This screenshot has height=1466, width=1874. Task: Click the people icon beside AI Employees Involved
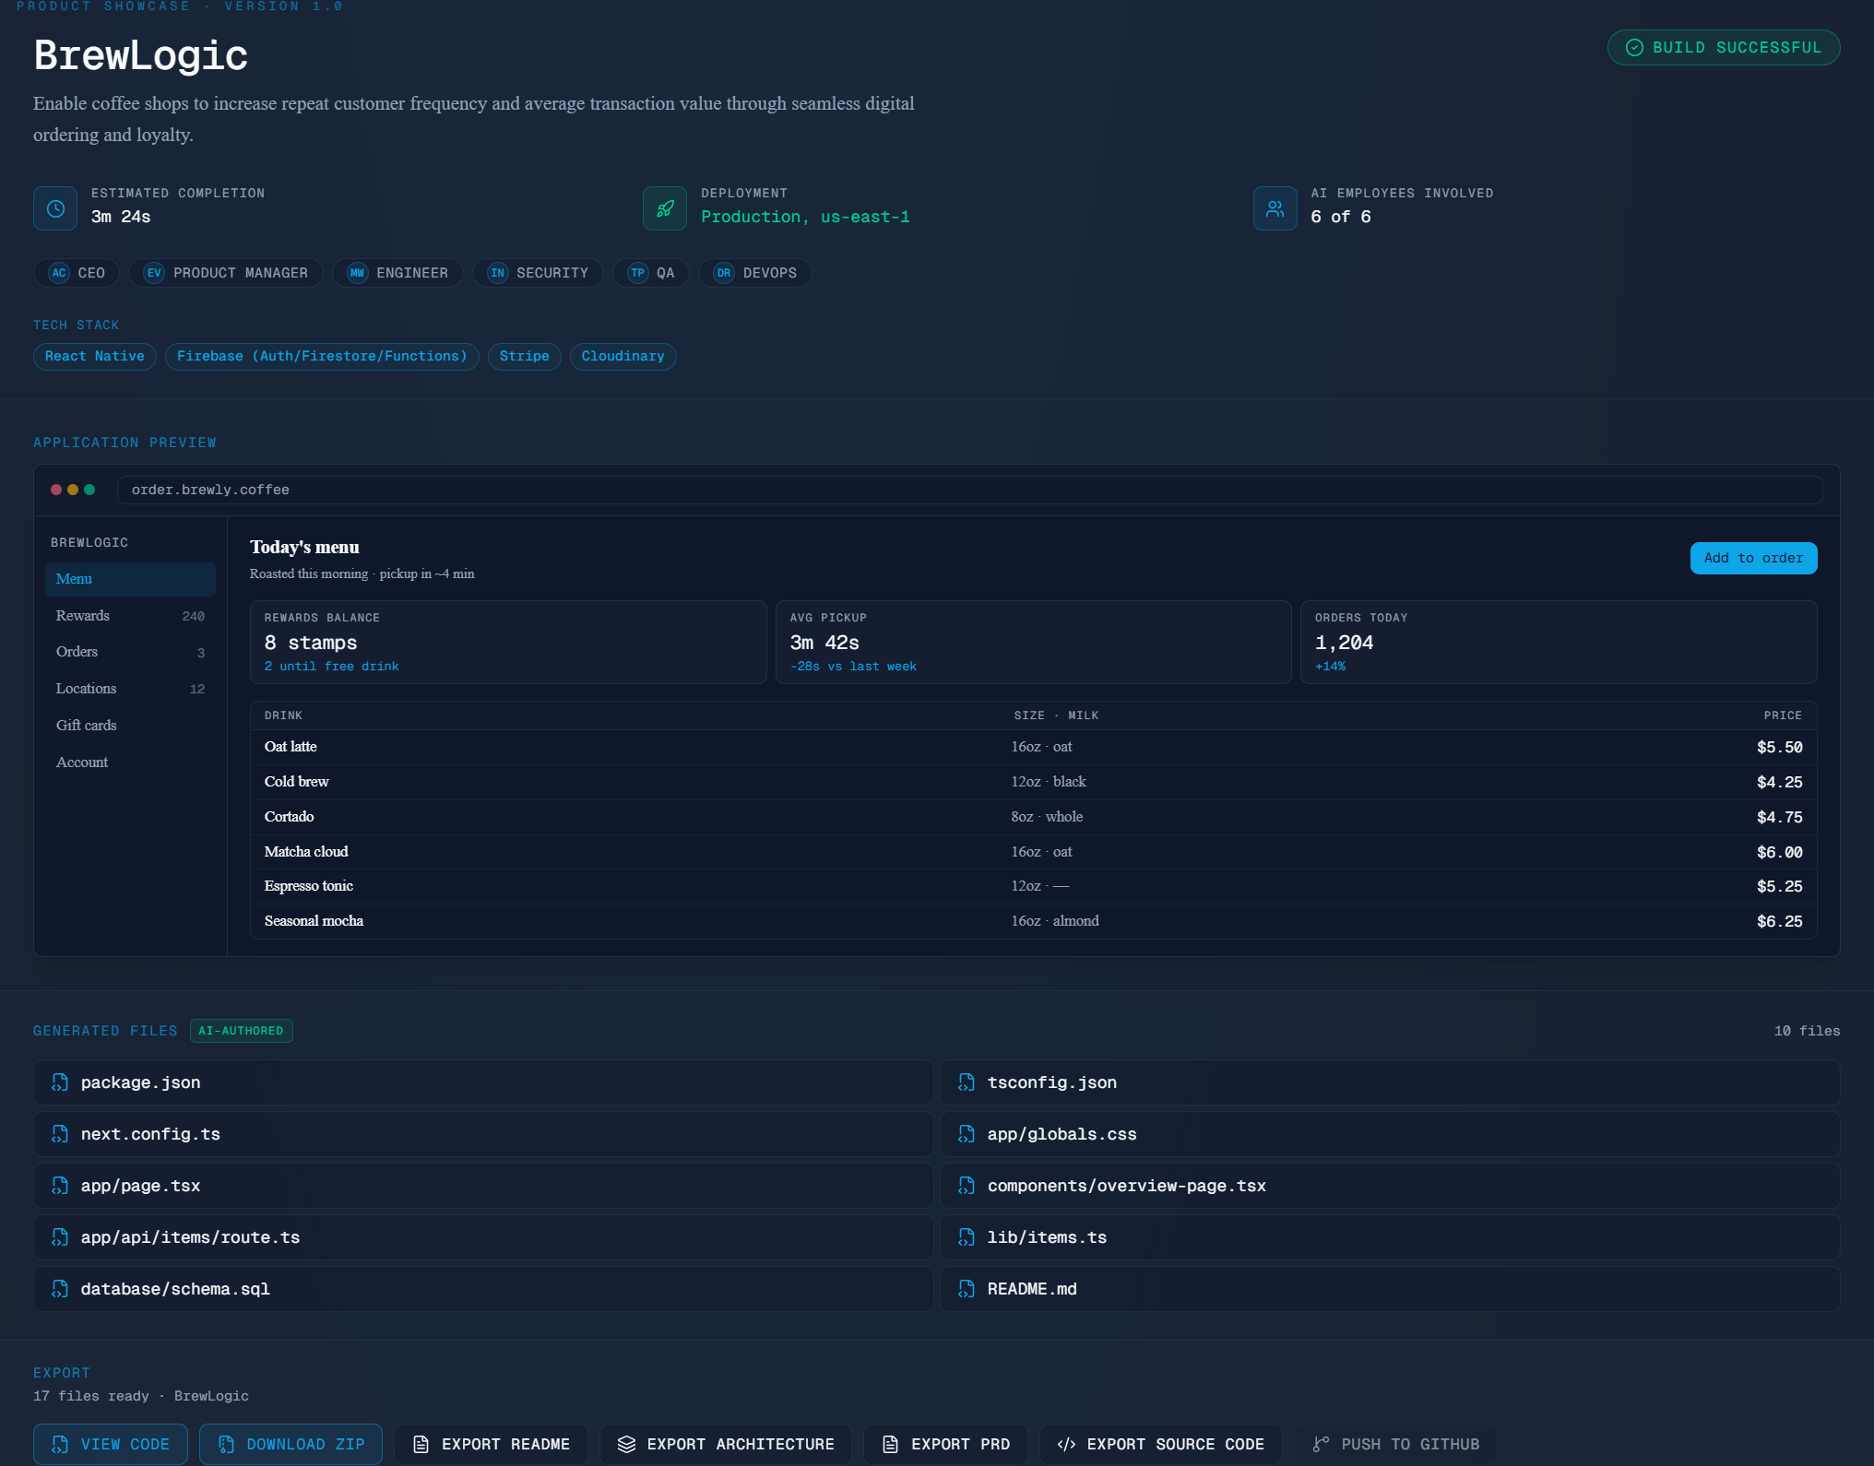[1275, 208]
